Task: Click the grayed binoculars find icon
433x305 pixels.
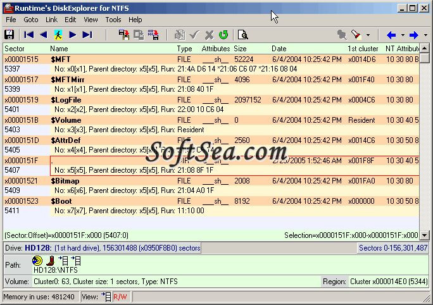Action: point(342,35)
